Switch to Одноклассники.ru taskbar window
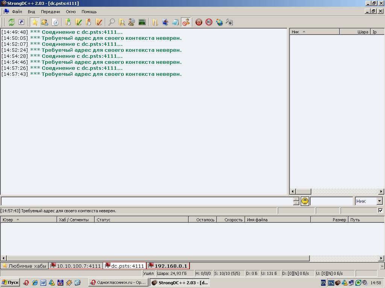 pos(118,283)
